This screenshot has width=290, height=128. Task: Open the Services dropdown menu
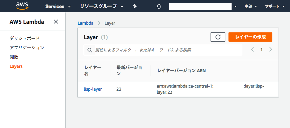tap(58, 6)
